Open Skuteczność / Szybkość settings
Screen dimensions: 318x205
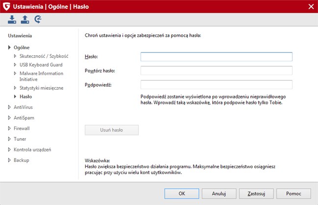(44, 56)
